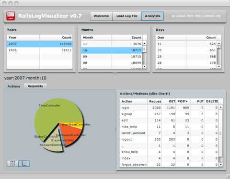This screenshot has width=230, height=179.
Task: Select the Analytics toggle button
Action: pos(152,16)
